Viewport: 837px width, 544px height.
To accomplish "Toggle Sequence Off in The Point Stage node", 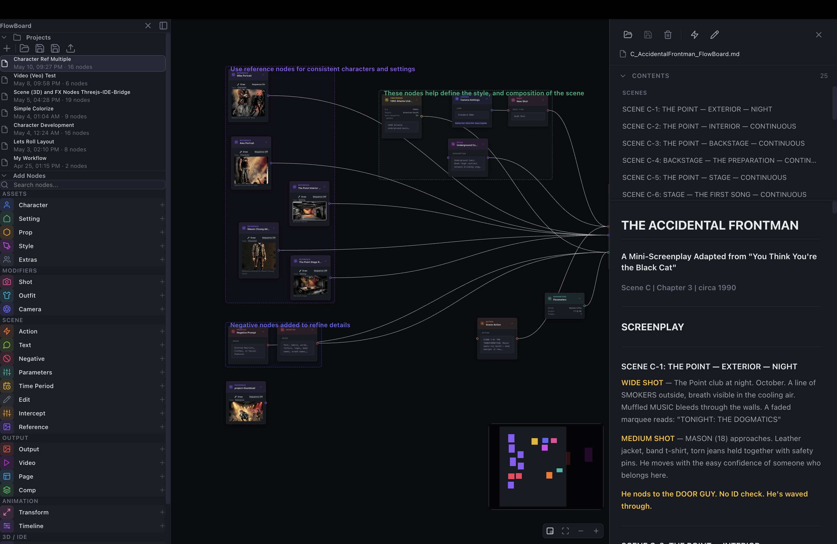I will point(320,271).
